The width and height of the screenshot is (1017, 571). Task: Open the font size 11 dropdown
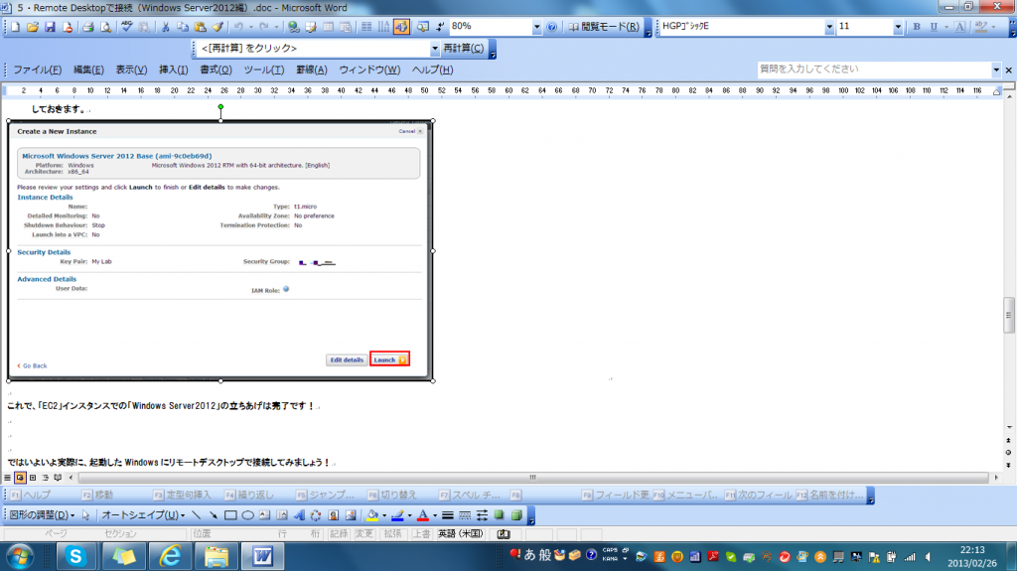coord(898,27)
